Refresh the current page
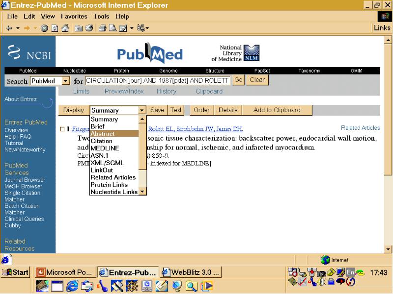 (x=55, y=28)
